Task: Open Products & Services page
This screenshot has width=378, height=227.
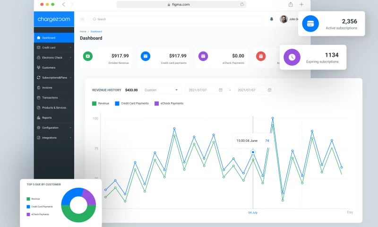Action: coord(54,108)
